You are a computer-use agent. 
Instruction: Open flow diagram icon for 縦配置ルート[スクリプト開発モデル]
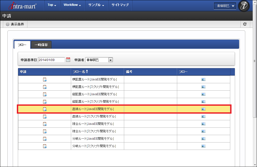click(203, 102)
